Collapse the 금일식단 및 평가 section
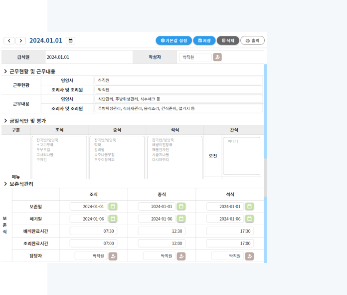The image size is (347, 295). pos(5,121)
